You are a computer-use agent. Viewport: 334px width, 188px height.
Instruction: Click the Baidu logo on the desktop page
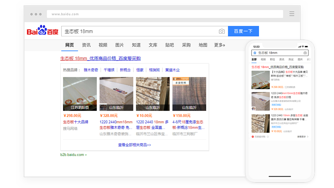coord(43,30)
